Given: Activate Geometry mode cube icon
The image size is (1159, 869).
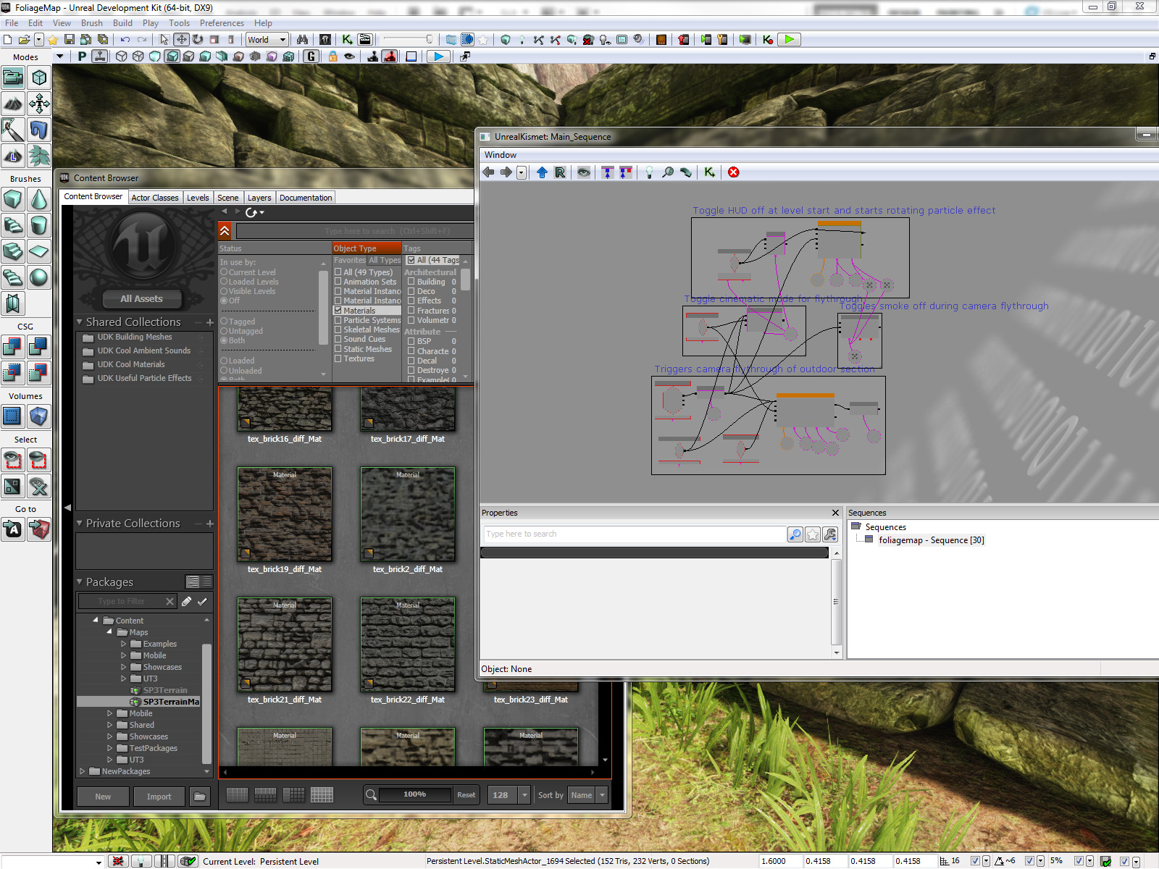Looking at the screenshot, I should [39, 77].
